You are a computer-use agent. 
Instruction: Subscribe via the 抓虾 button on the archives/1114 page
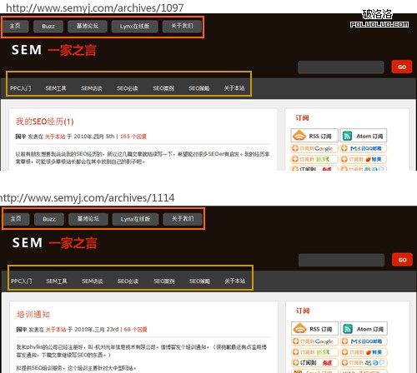click(315, 352)
